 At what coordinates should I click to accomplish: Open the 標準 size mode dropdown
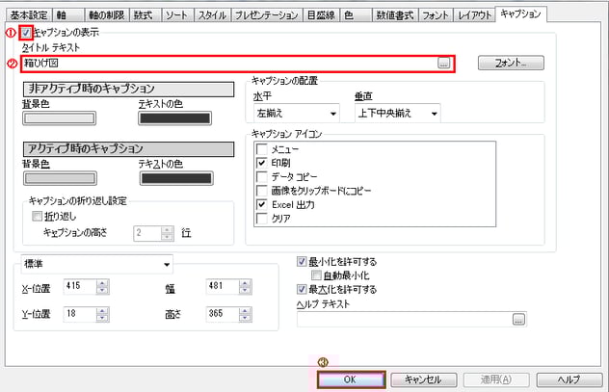pos(97,264)
